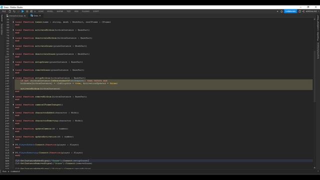Screen dimensions: 320x180
Task: Open the account username dropdown
Action: tap(312, 11)
